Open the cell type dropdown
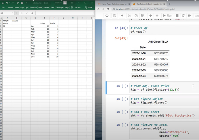The width and height of the screenshot is (199, 140). [196, 15]
